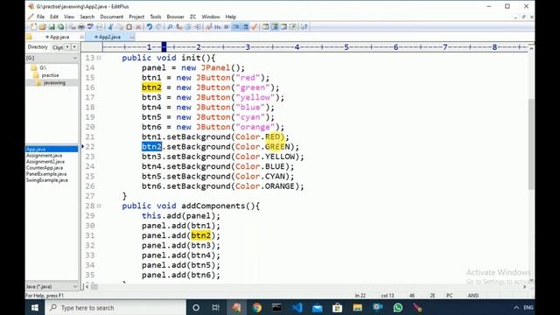
Task: Collapse the init() method fold marker
Action: point(99,58)
